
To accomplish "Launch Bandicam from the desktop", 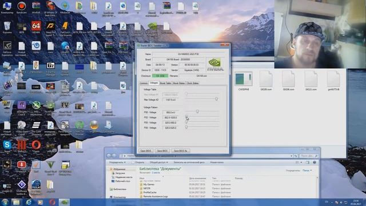I will [x=22, y=7].
